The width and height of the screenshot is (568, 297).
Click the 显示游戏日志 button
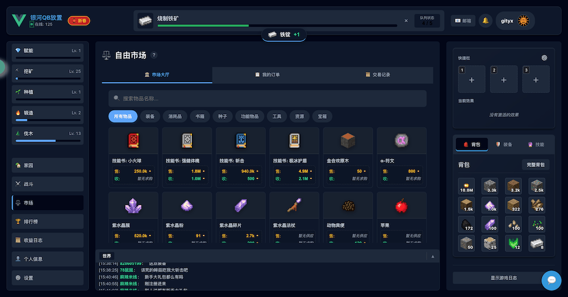click(x=495, y=278)
